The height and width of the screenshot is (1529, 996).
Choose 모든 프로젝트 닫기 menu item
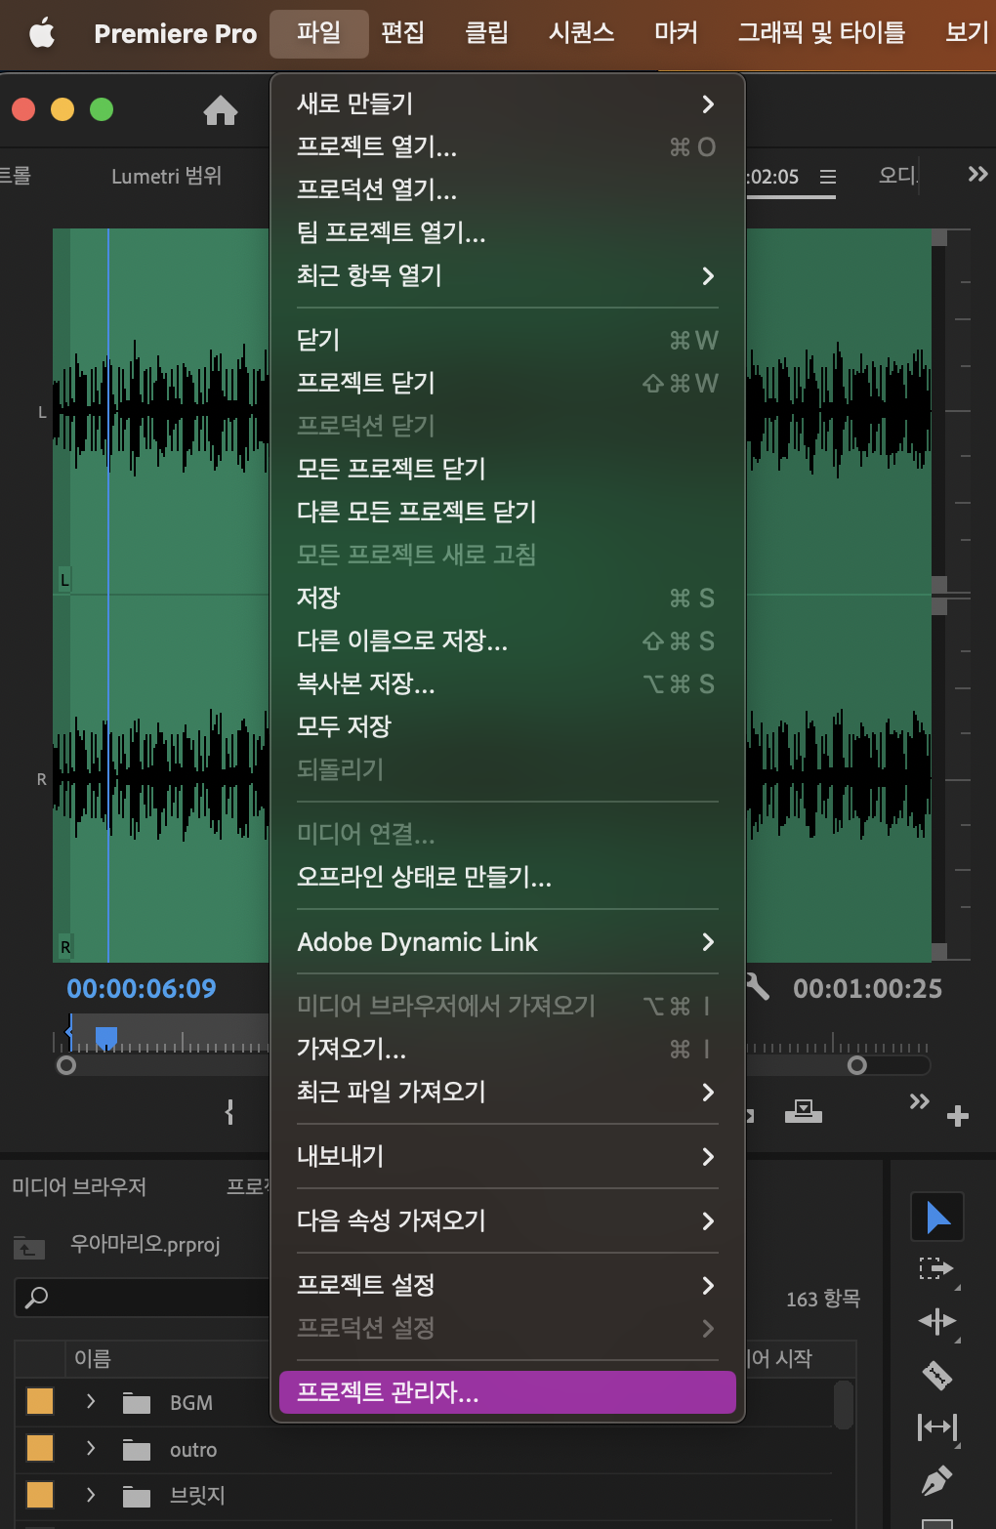coord(507,469)
